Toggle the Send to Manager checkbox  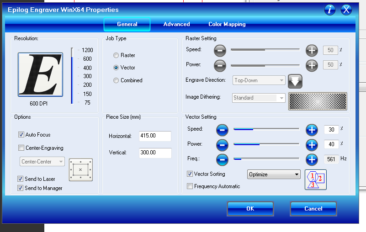coord(20,188)
